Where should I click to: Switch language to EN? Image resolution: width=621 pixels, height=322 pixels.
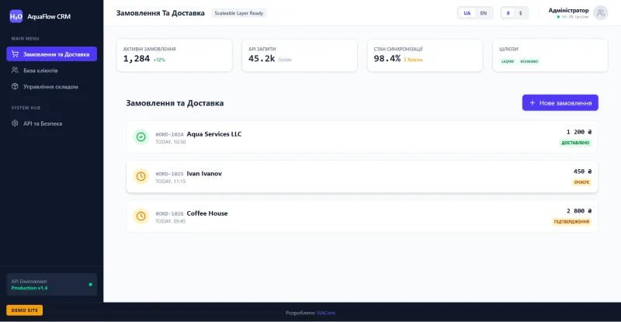[483, 13]
